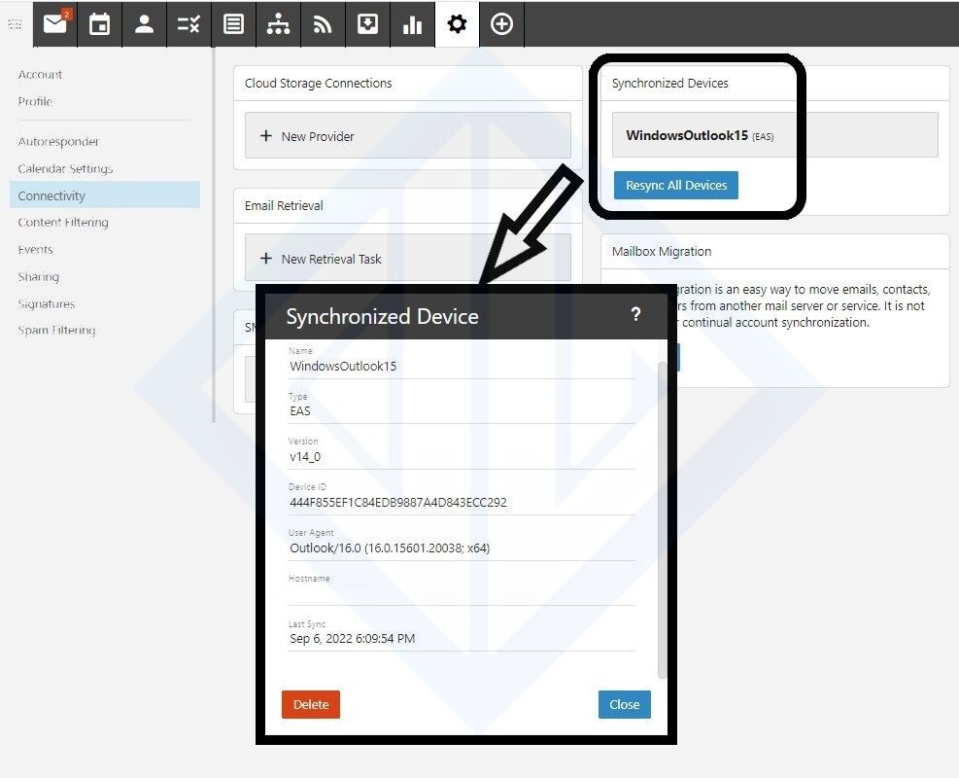Click the help question mark in dialog
Viewport: 959px width, 778px height.
[x=635, y=315]
